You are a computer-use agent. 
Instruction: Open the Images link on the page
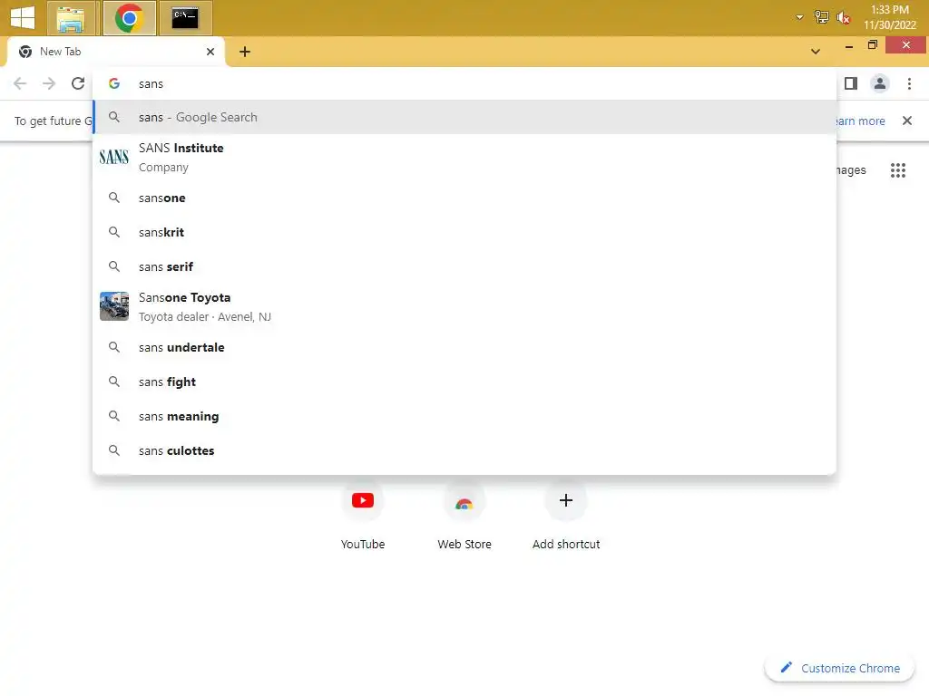point(851,170)
